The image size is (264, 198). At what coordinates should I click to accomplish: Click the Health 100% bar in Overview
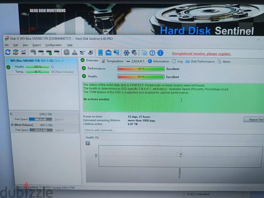coord(141,77)
